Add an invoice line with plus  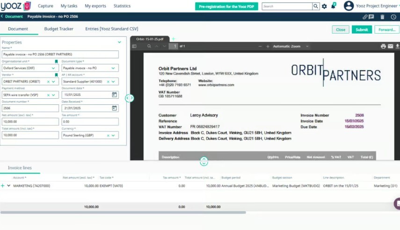point(2,186)
